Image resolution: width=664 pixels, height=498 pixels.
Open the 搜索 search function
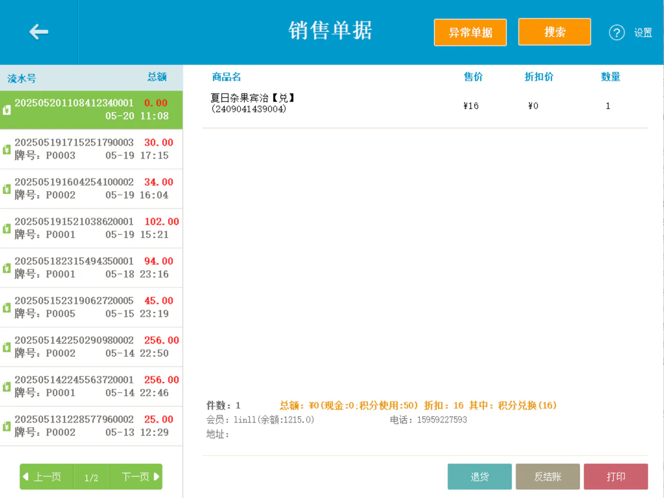[555, 32]
